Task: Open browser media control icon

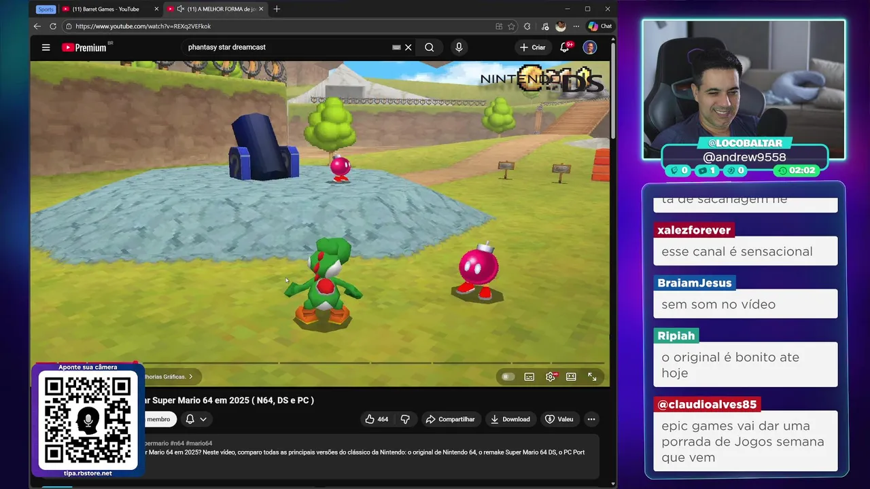Action: (544, 26)
